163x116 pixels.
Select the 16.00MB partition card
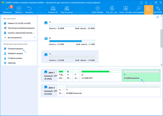(70, 25)
